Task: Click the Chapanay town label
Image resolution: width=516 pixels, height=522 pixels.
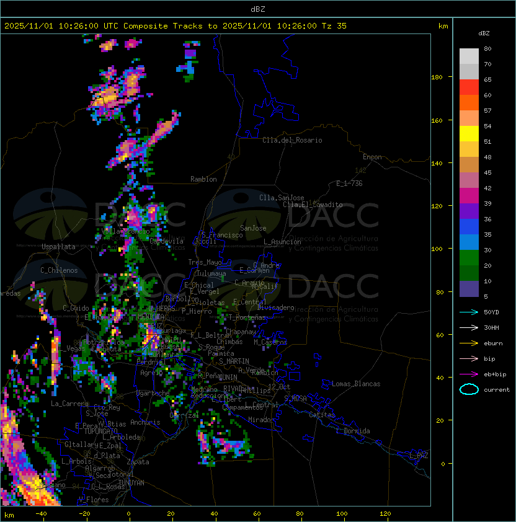Action: click(241, 332)
